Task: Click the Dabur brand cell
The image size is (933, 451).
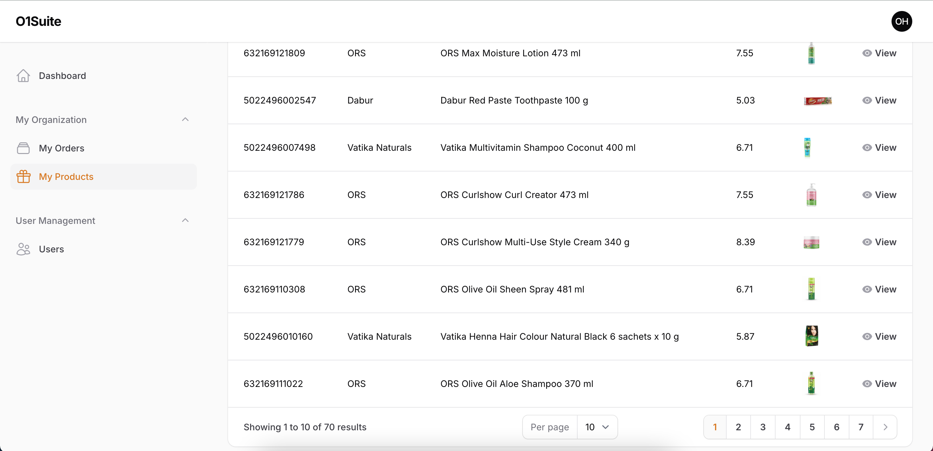Action: [360, 100]
